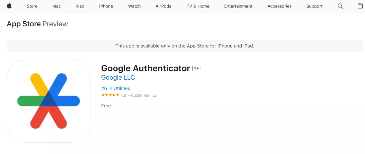Go to the iPhone menu
The width and height of the screenshot is (365, 154).
(106, 6)
